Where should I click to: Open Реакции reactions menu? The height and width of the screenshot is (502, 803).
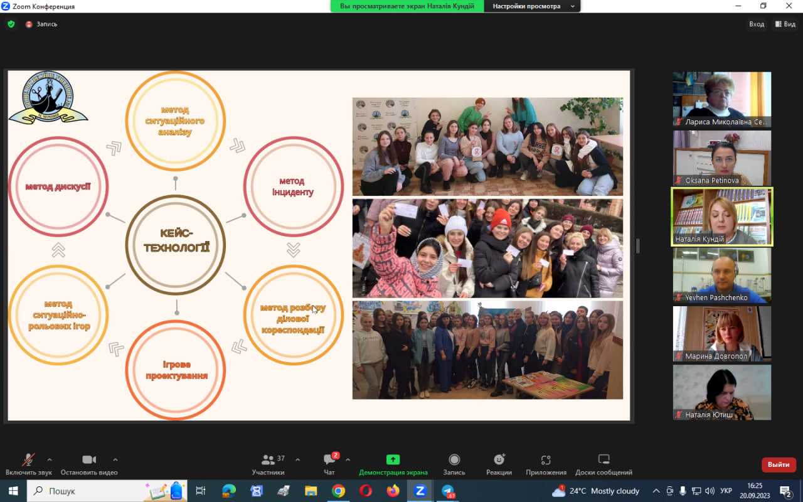499,464
